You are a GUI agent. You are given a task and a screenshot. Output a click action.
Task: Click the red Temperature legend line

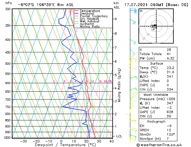pyautogui.click(x=77, y=11)
